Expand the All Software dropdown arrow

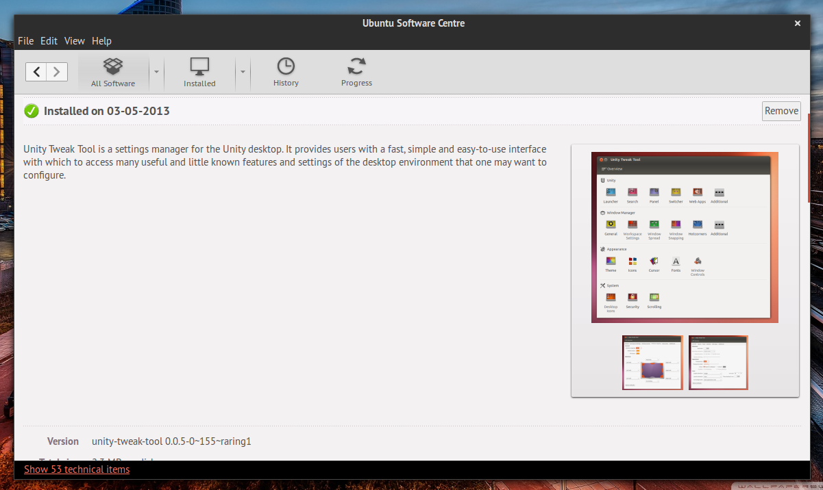click(x=156, y=71)
